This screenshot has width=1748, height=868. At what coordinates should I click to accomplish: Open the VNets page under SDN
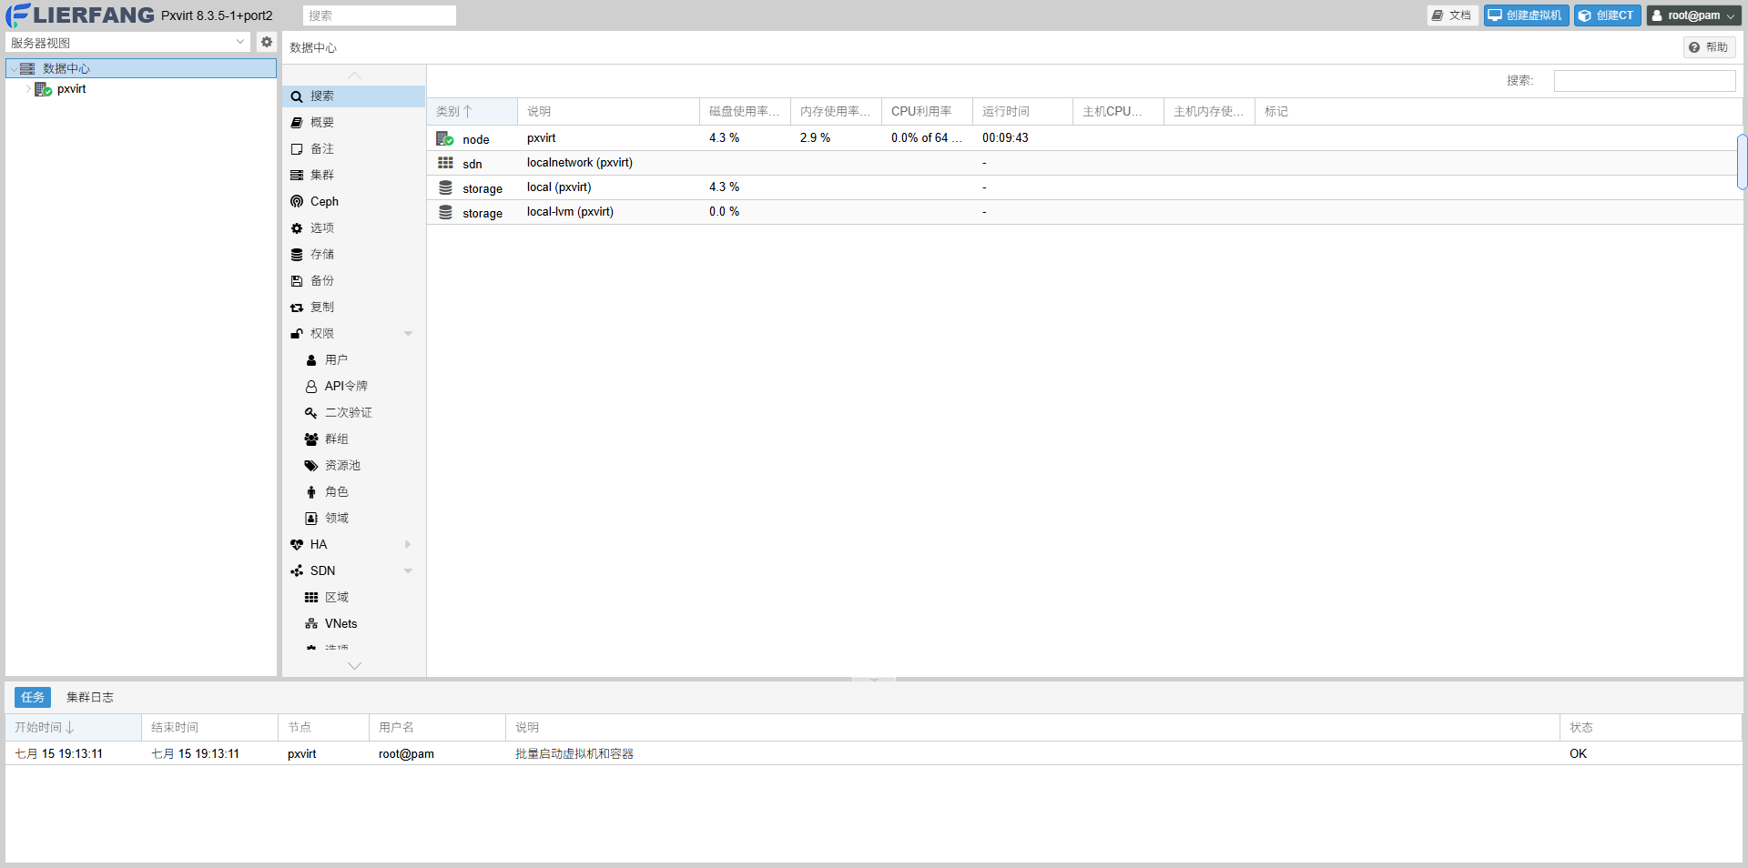tap(340, 623)
